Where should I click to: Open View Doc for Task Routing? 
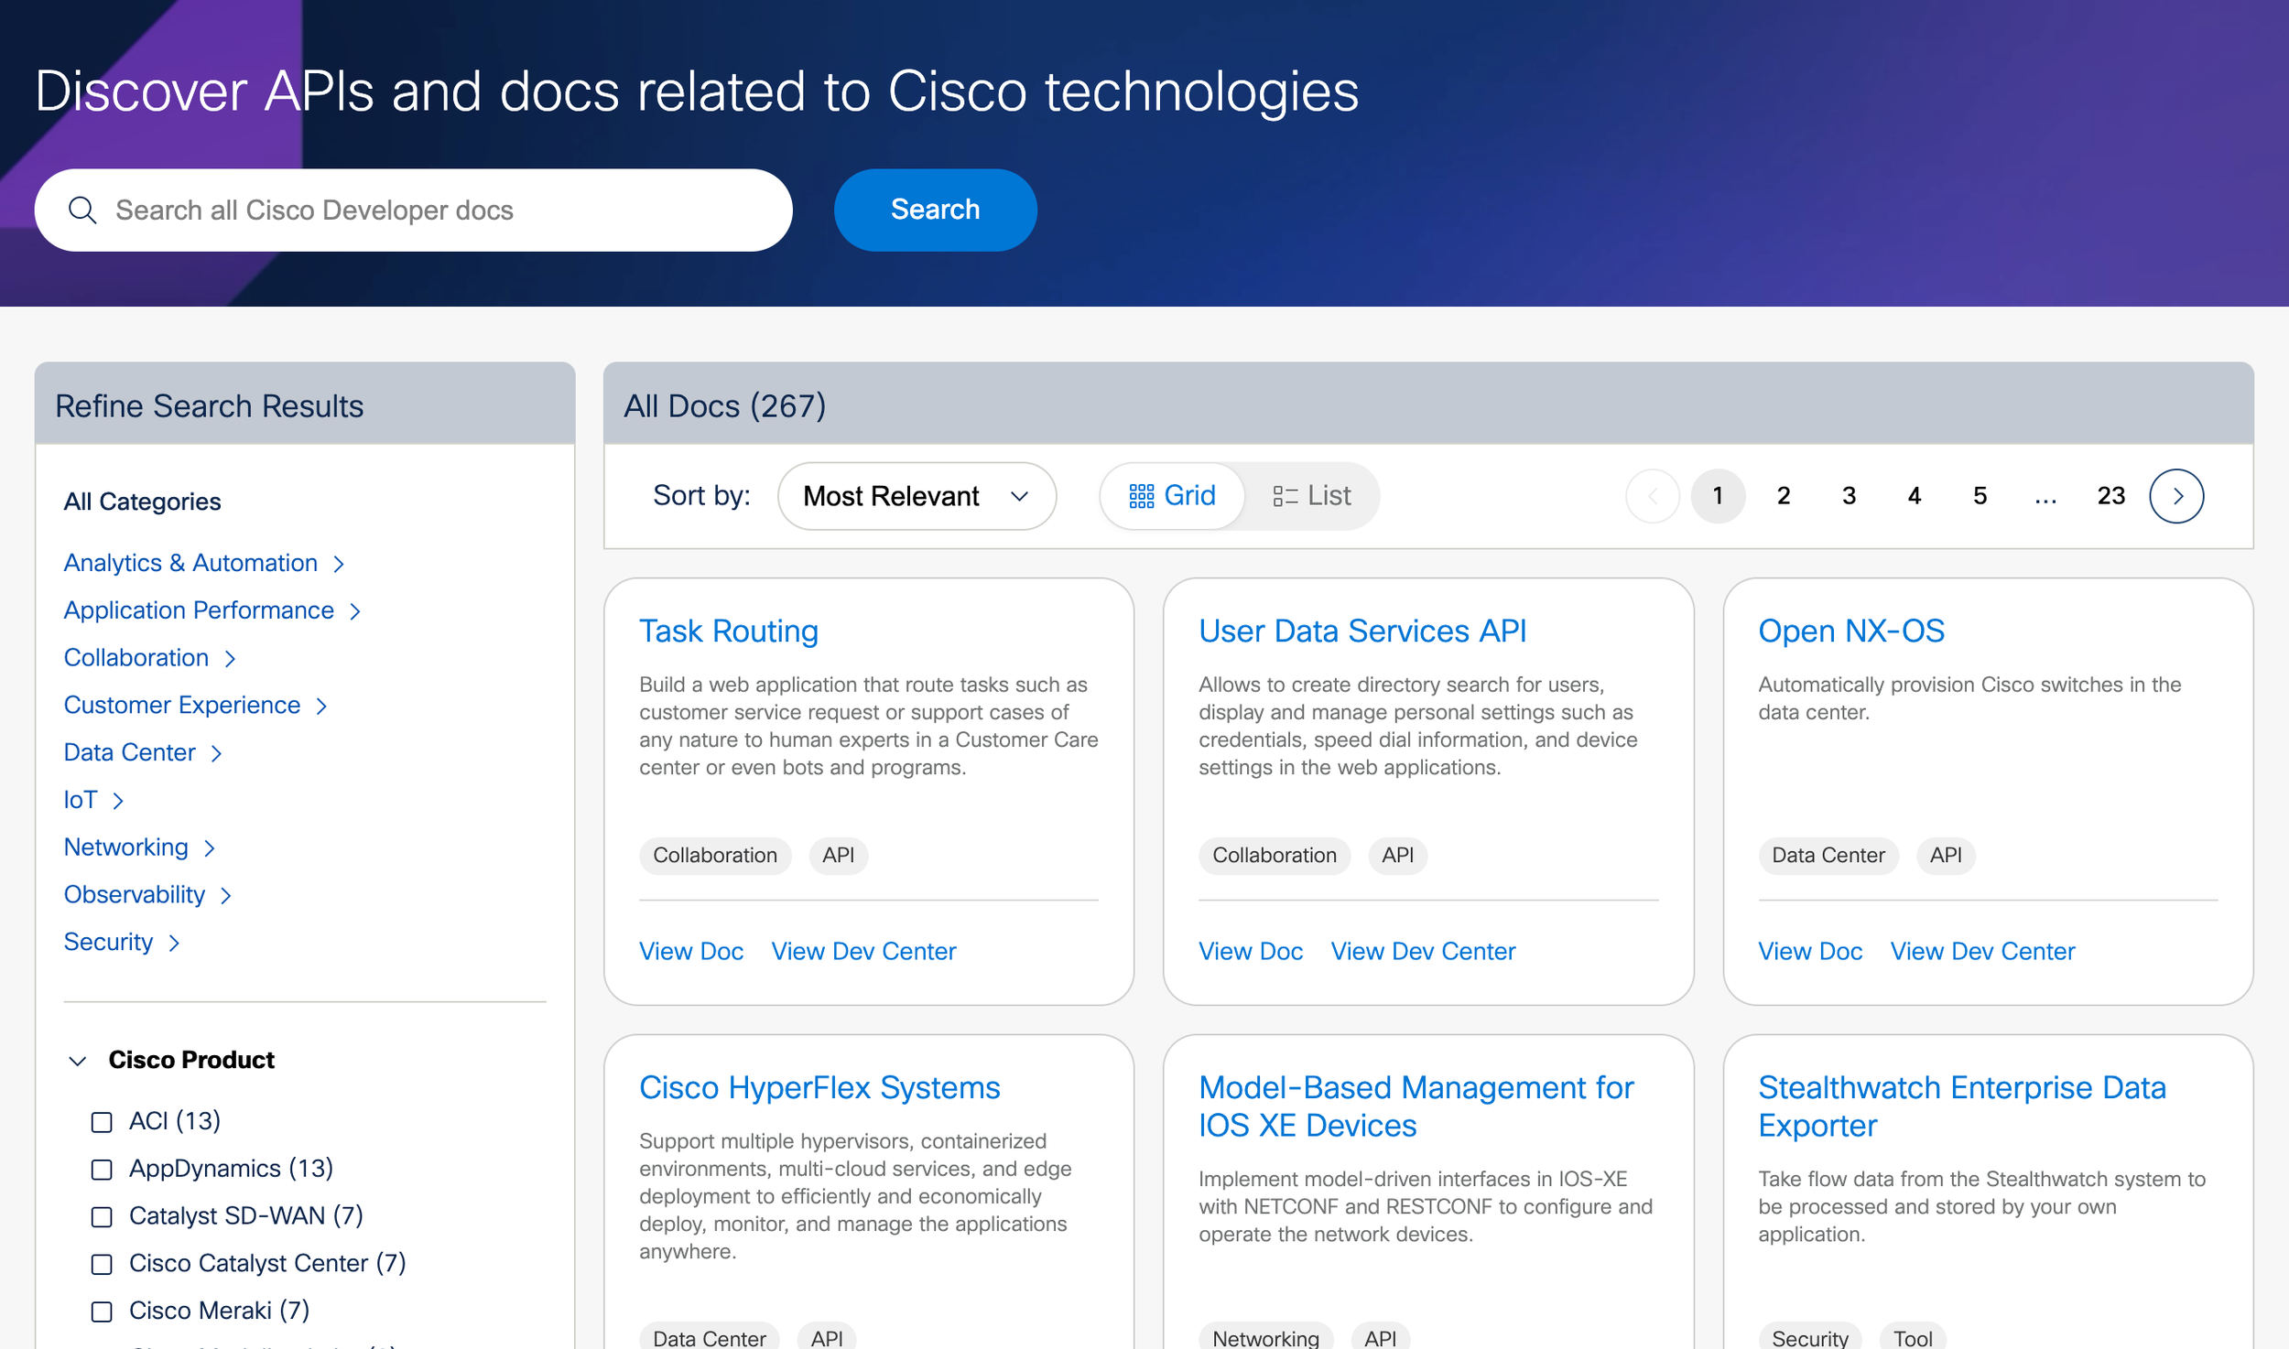pos(690,951)
